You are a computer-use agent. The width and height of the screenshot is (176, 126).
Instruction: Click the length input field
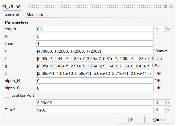click(x=95, y=29)
